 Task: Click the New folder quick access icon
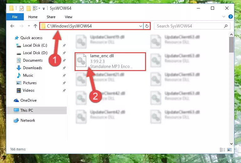pyautogui.click(x=29, y=8)
